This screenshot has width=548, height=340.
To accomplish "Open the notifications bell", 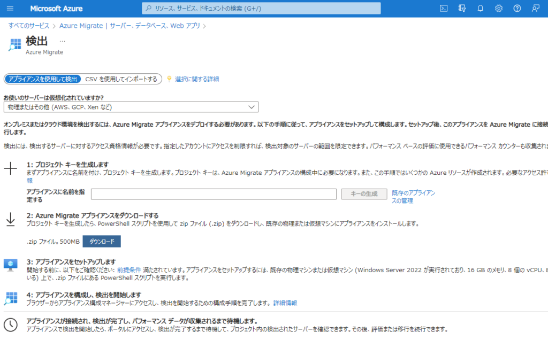I will click(481, 9).
